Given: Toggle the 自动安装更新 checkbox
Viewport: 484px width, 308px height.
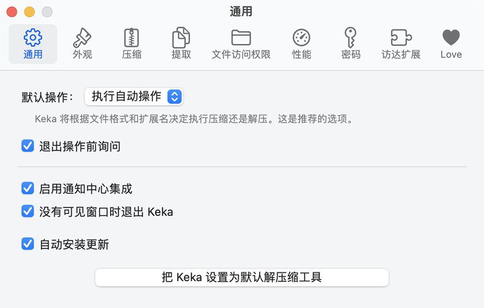Looking at the screenshot, I should click(x=28, y=244).
